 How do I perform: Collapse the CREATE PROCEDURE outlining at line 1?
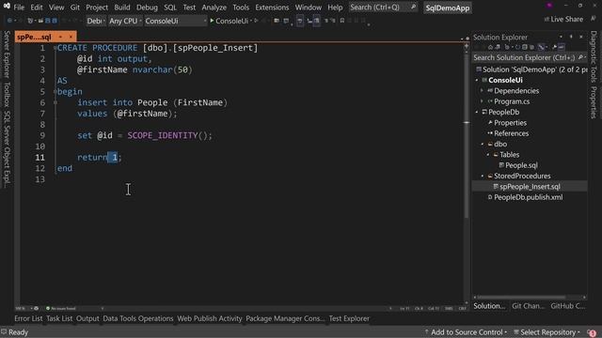(55, 48)
